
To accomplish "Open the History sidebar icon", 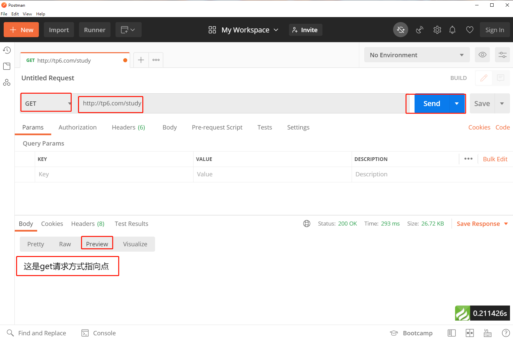I will click(7, 50).
